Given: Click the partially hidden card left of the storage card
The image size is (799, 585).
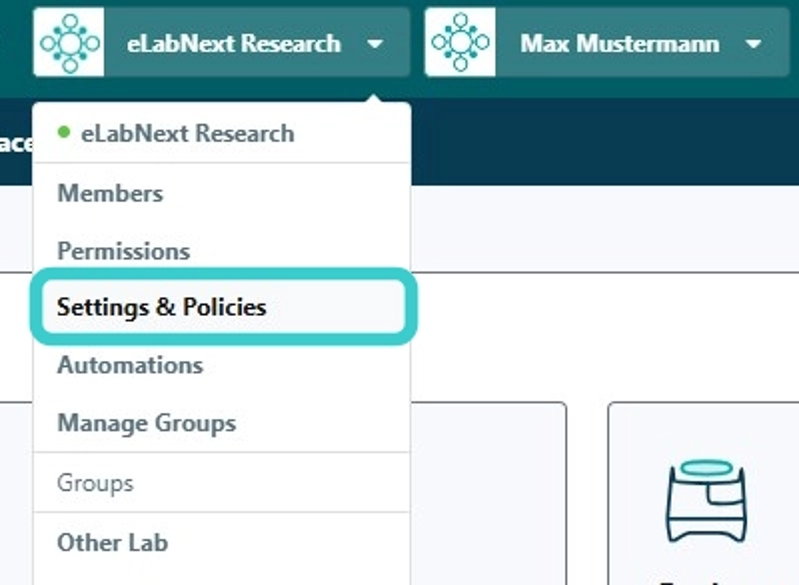Looking at the screenshot, I should pyautogui.click(x=489, y=492).
